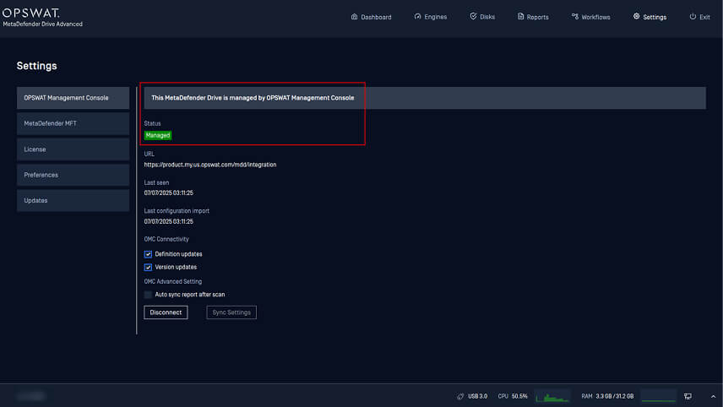Enable Auto sync report after scan
The width and height of the screenshot is (723, 407).
[x=148, y=295]
